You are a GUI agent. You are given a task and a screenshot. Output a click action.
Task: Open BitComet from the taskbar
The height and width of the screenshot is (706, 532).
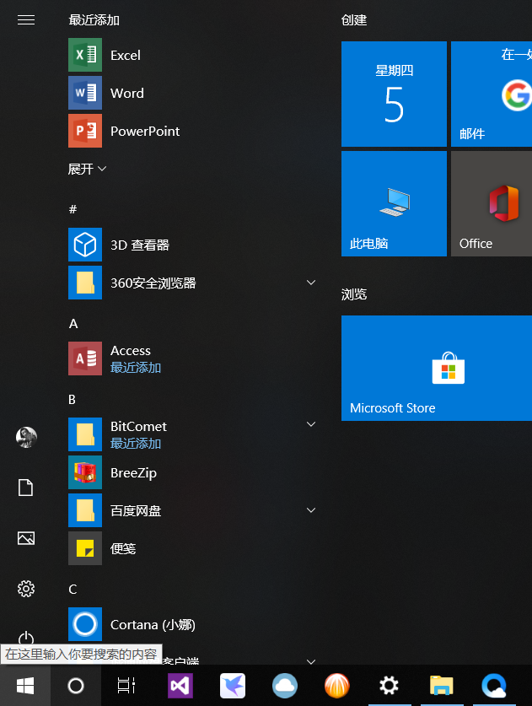337,685
